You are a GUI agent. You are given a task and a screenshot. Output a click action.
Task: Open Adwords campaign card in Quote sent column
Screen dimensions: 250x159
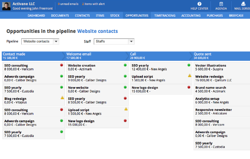pos(222,134)
